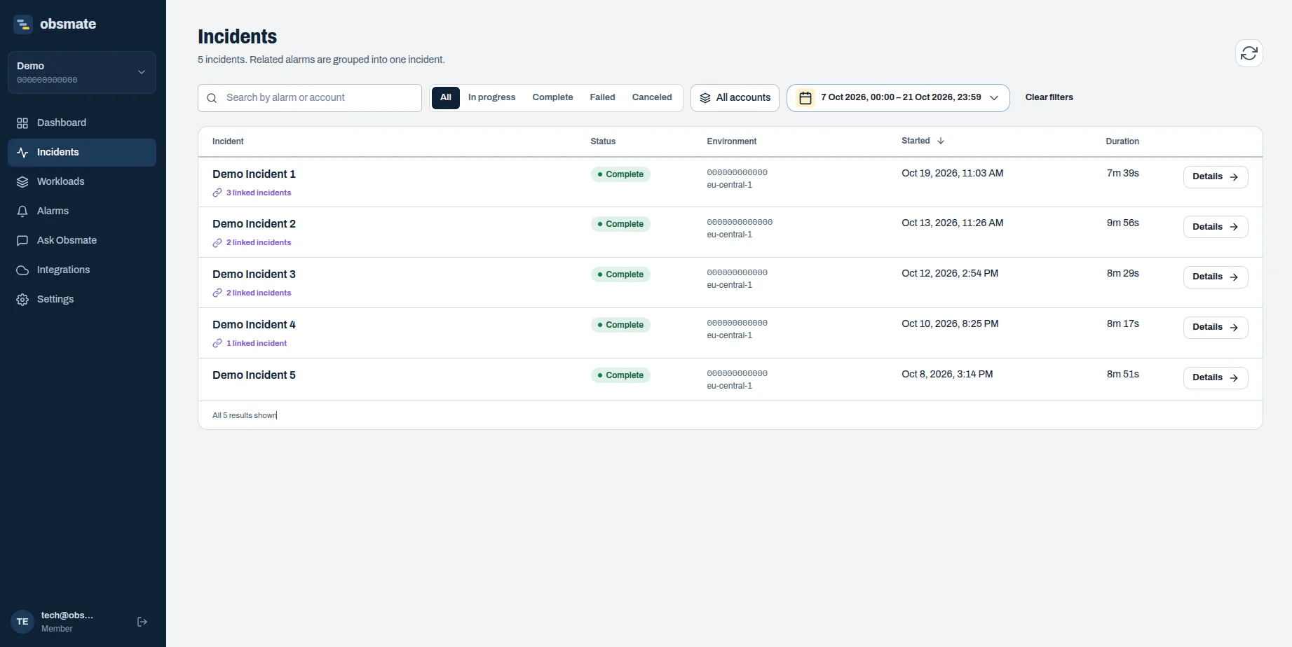Click the calendar icon in date filter
The image size is (1292, 647).
(805, 98)
